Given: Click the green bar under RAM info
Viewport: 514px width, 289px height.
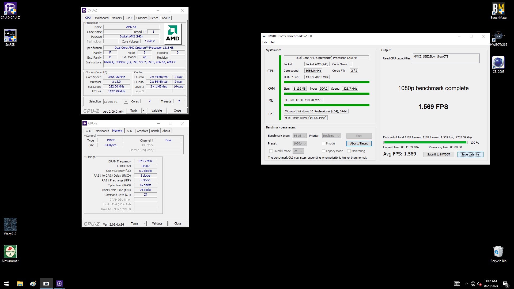Looking at the screenshot, I should [327, 94].
